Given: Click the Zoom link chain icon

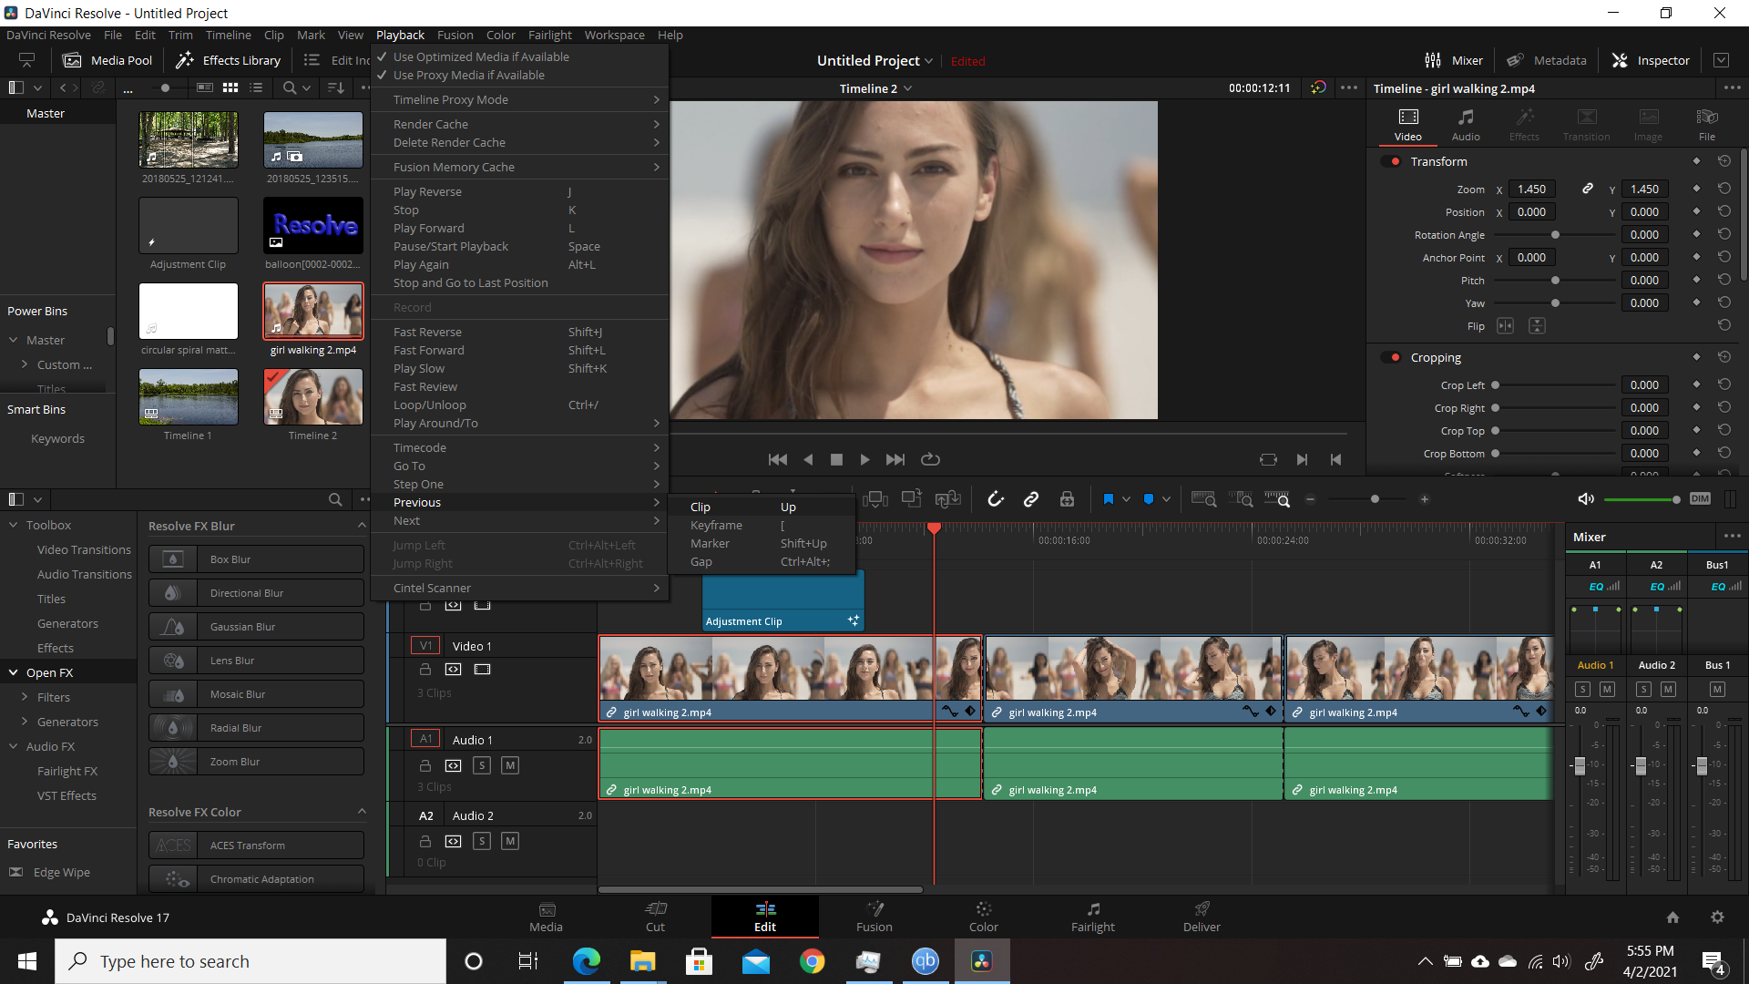Looking at the screenshot, I should 1588,189.
